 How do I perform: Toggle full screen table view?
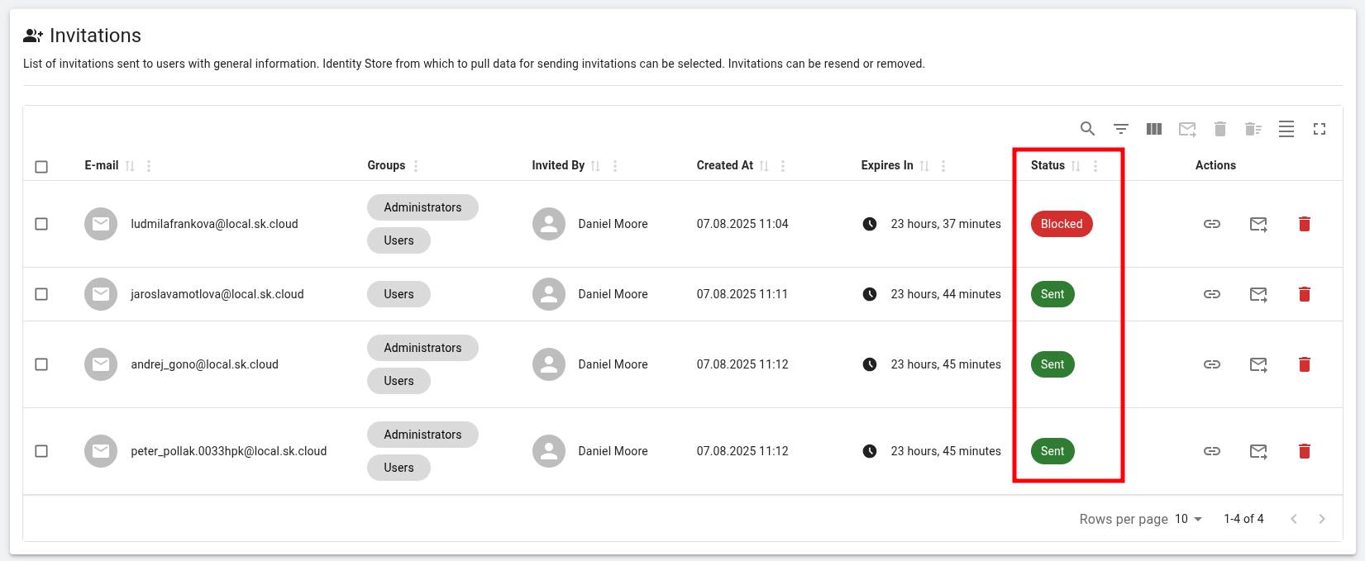pos(1319,129)
